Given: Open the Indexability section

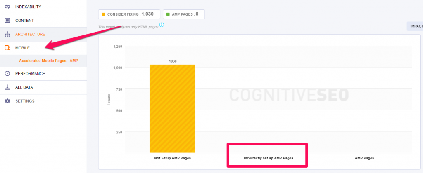Looking at the screenshot, I should (43, 7).
